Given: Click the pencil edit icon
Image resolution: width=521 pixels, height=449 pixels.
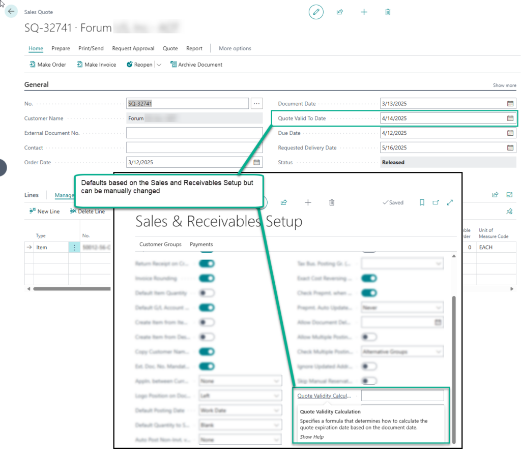Looking at the screenshot, I should (x=316, y=12).
